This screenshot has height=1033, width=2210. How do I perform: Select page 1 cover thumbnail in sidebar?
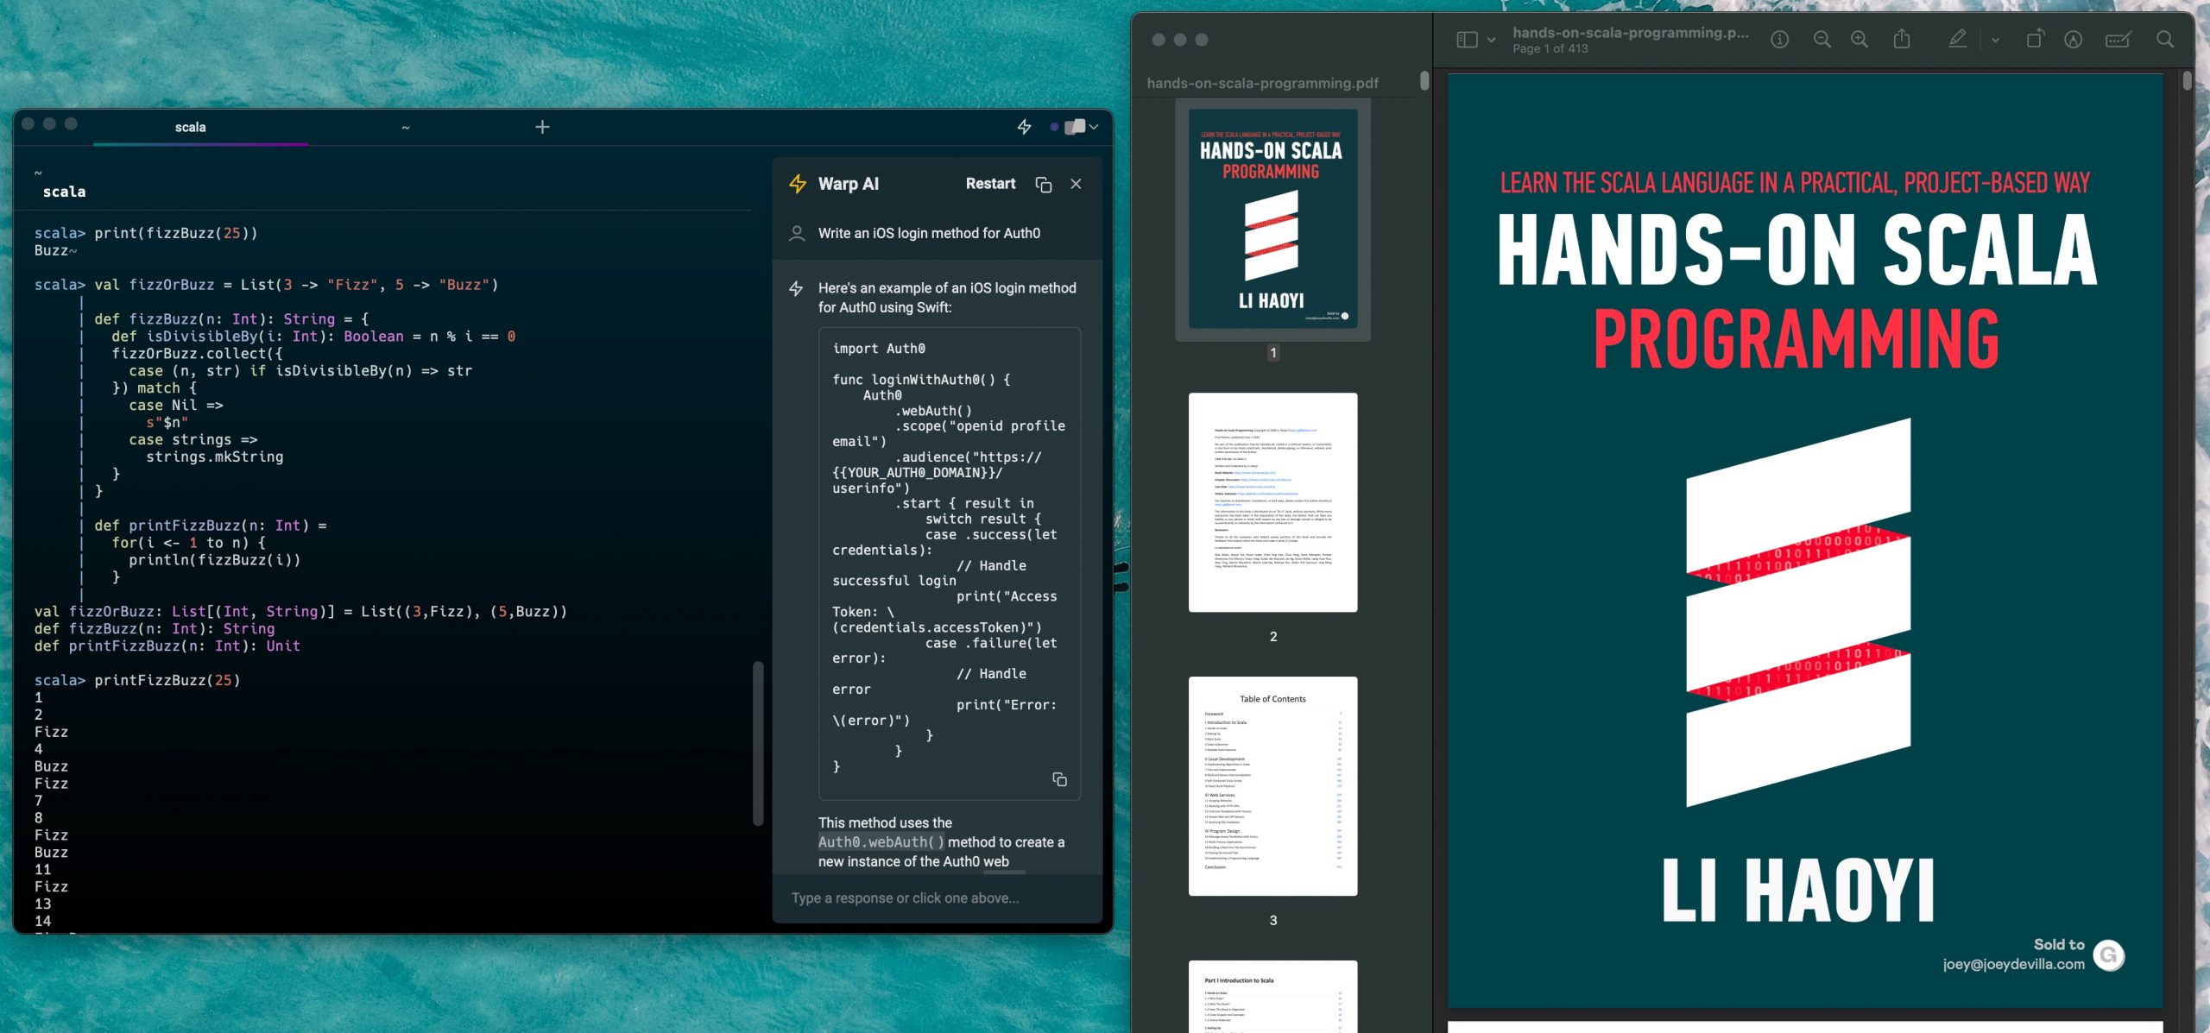(1272, 218)
